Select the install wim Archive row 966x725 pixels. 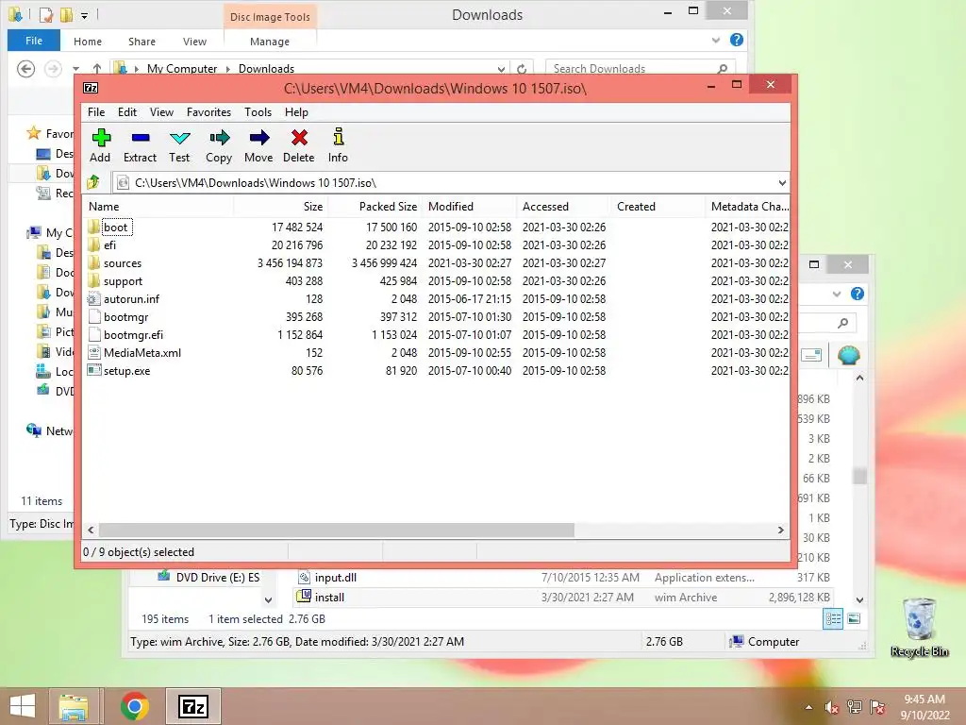[563, 598]
